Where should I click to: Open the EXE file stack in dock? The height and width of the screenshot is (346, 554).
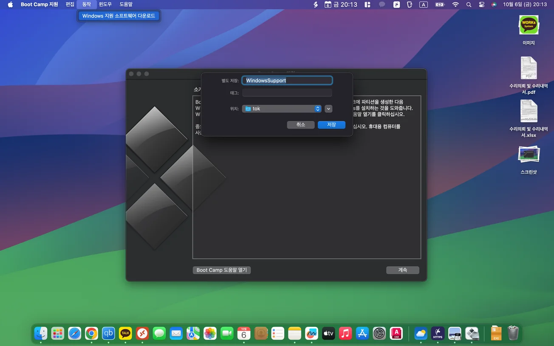coord(496,333)
